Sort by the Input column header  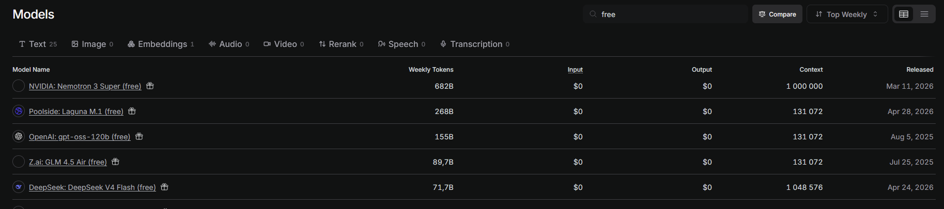pyautogui.click(x=575, y=70)
